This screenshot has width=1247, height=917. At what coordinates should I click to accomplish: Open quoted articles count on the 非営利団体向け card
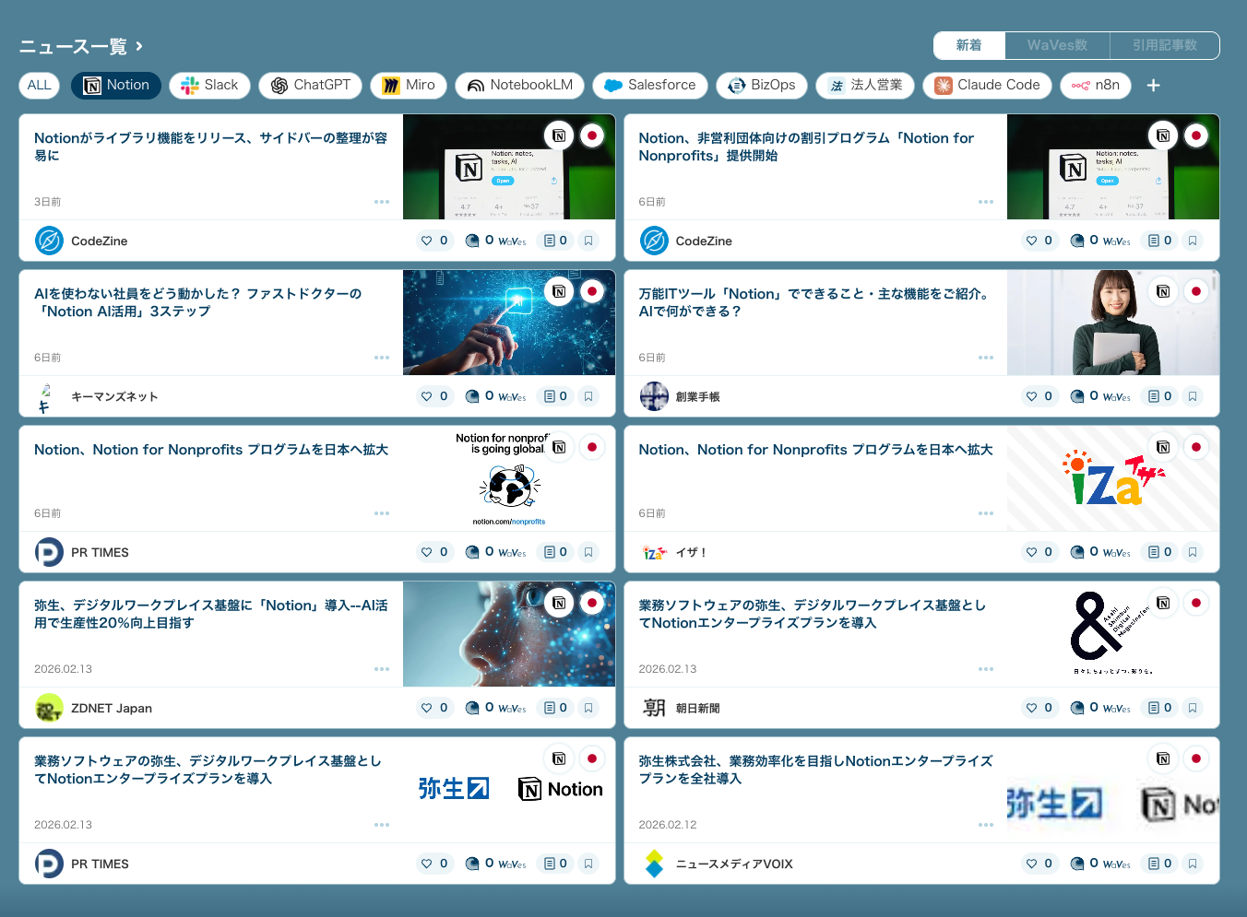(1160, 241)
